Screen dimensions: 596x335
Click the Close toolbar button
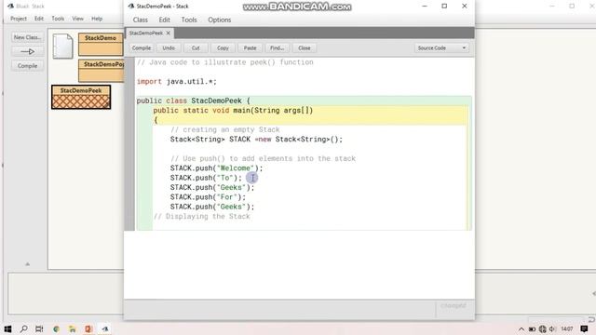tap(305, 47)
